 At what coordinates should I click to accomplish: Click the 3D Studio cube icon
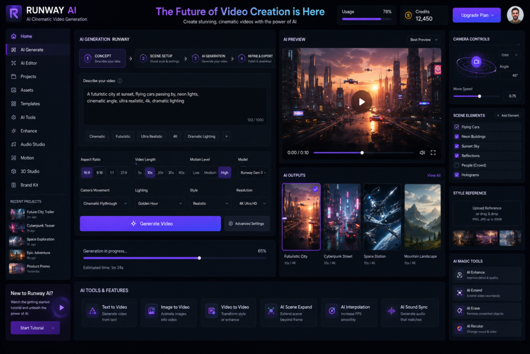click(13, 172)
